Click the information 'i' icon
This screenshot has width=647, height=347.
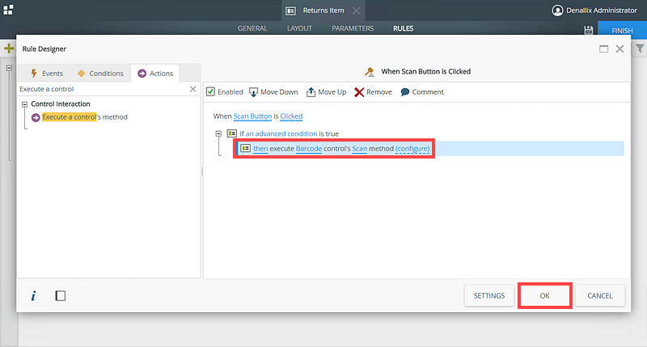point(33,296)
